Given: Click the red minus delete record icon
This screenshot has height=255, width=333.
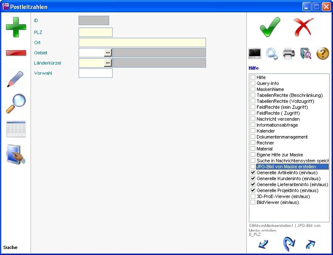Looking at the screenshot, I should 16,53.
